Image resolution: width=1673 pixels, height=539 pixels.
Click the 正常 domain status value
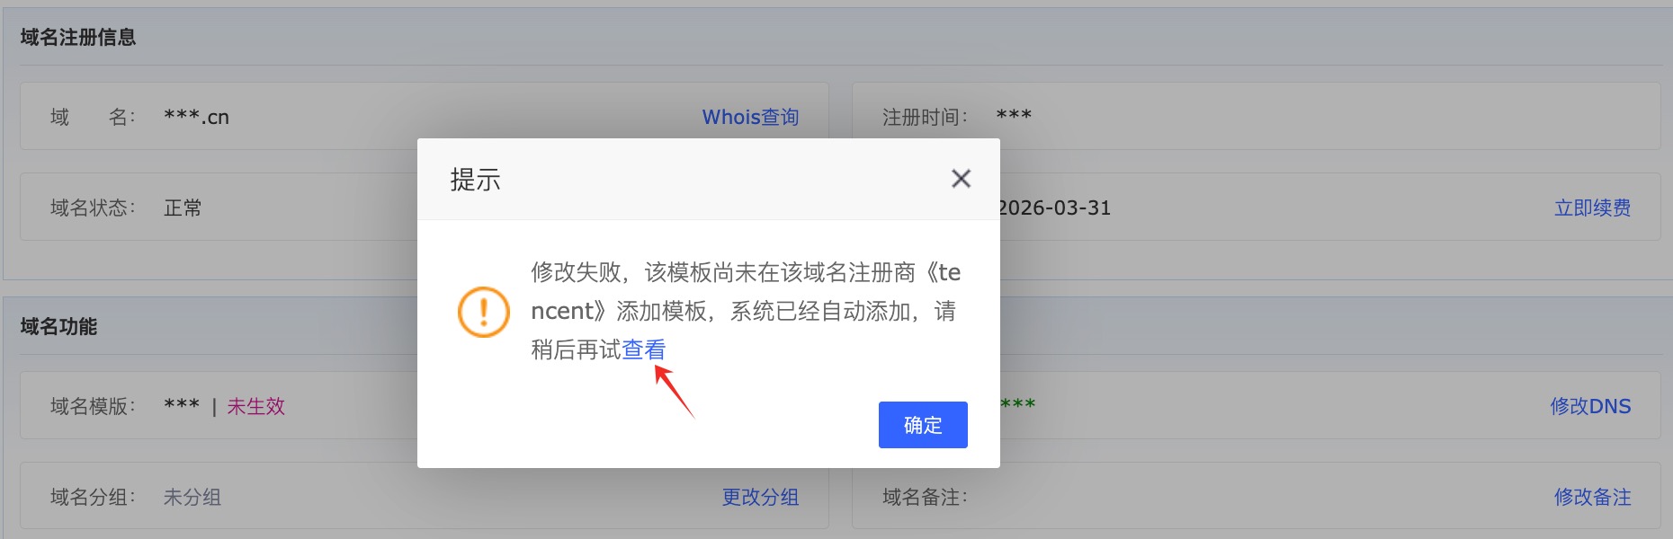click(x=183, y=208)
